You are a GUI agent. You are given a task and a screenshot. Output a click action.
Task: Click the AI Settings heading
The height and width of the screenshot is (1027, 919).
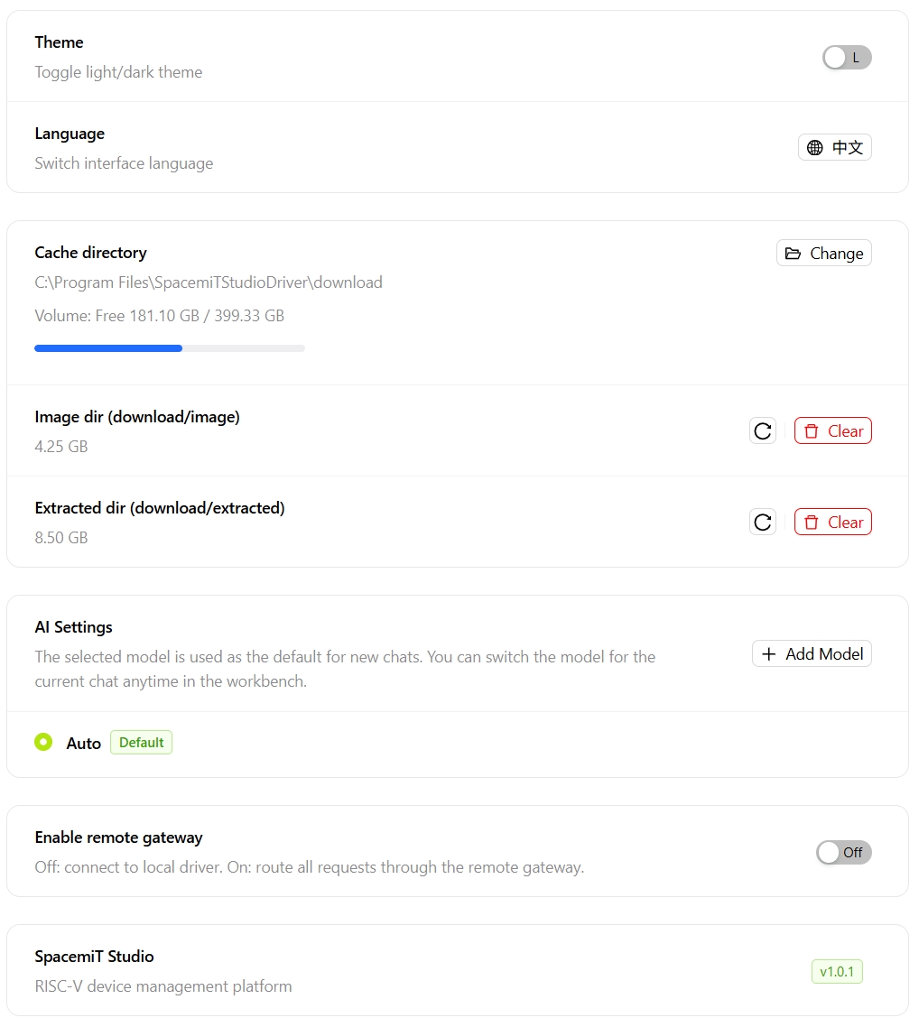pos(73,627)
